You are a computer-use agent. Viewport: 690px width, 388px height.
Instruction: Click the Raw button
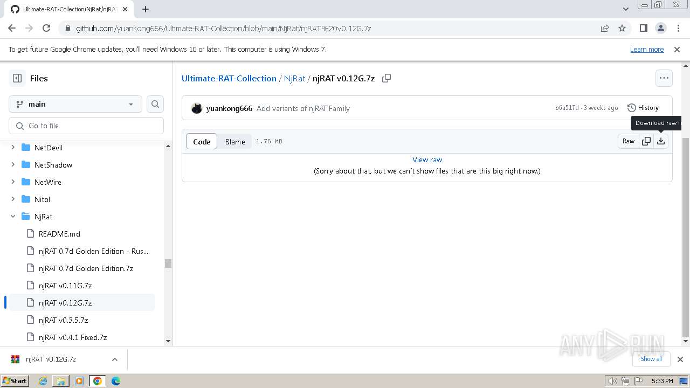point(629,141)
